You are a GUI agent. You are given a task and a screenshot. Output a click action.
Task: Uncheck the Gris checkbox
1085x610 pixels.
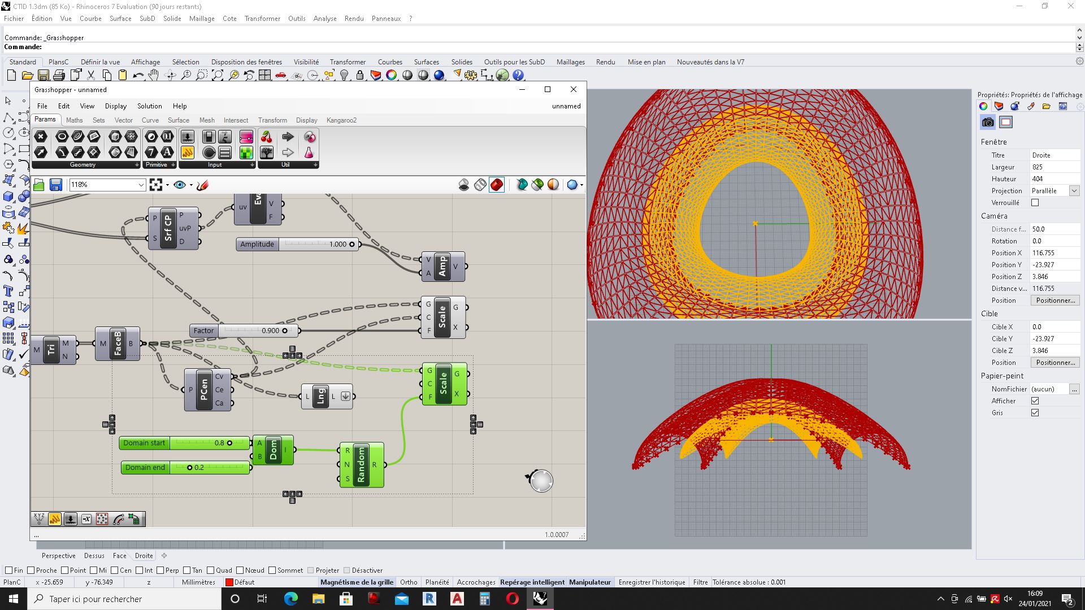(x=1035, y=413)
